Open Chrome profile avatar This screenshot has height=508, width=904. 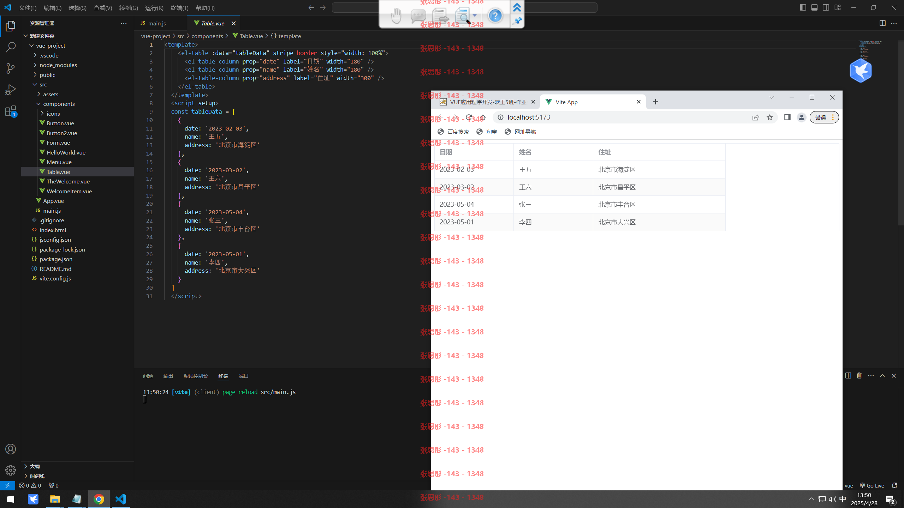pyautogui.click(x=802, y=117)
